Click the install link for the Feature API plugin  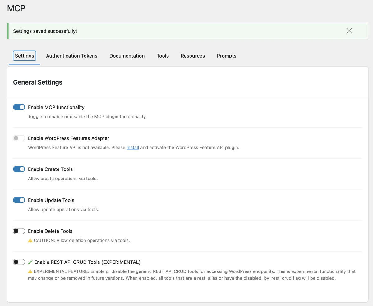pos(133,147)
